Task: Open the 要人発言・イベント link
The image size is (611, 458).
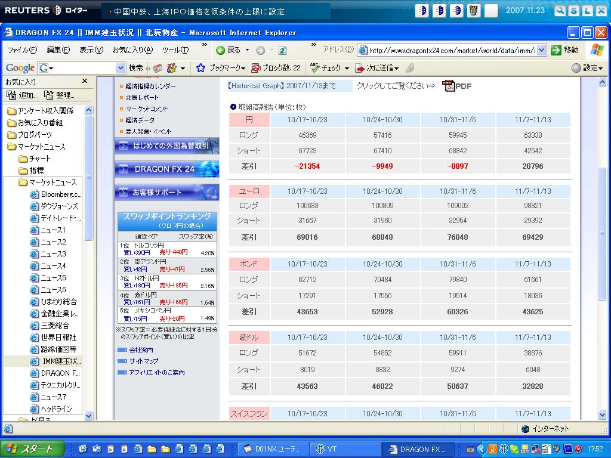Action: [x=148, y=131]
